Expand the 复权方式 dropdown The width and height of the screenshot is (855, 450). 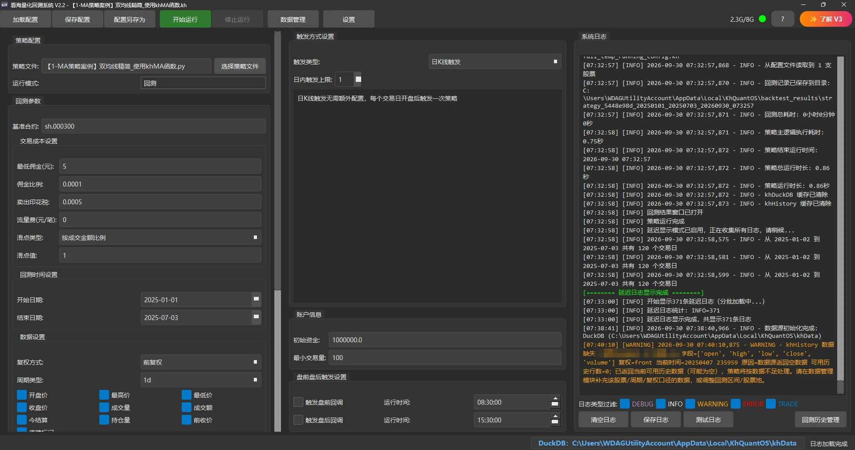(x=201, y=362)
